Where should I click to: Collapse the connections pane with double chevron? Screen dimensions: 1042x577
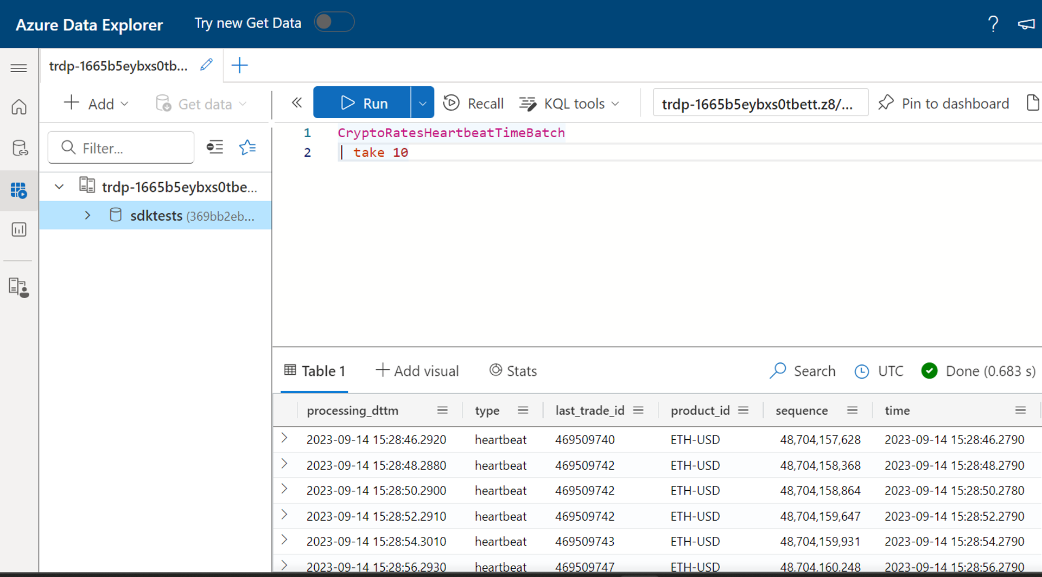click(x=296, y=103)
